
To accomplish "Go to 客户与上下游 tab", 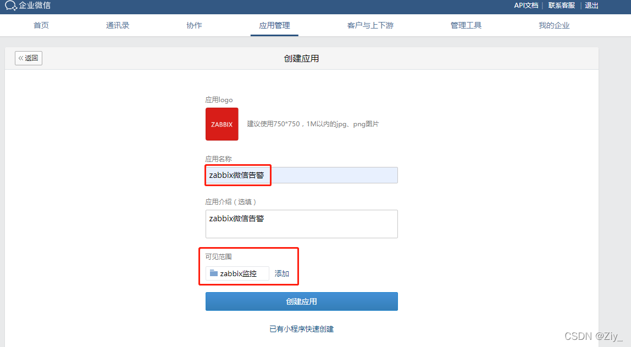I will (x=370, y=25).
